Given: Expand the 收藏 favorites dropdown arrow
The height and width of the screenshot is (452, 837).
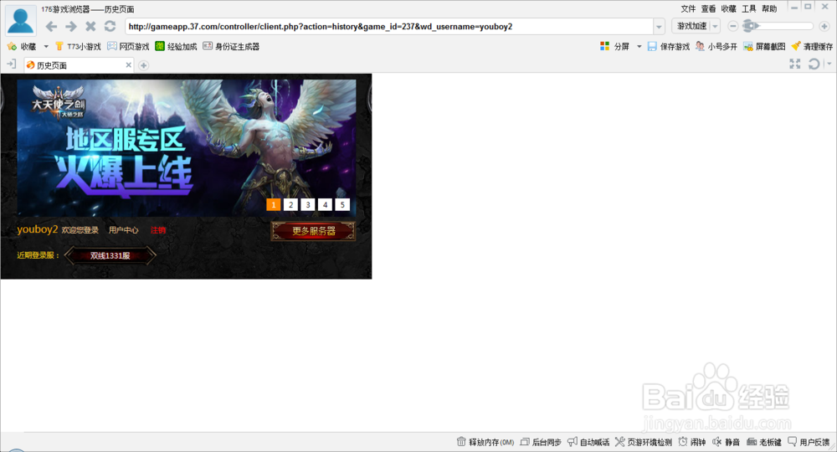Looking at the screenshot, I should tap(46, 46).
